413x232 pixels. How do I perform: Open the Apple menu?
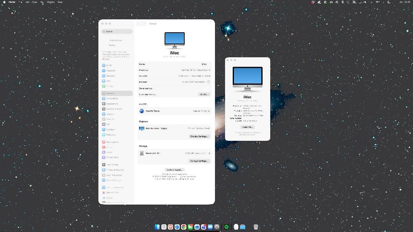click(4, 2)
